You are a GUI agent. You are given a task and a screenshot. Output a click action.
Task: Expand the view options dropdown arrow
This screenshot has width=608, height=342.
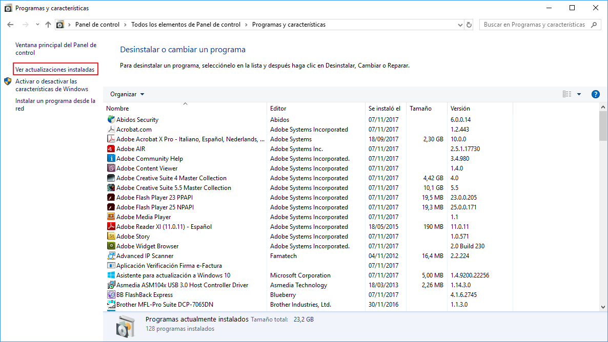(579, 94)
